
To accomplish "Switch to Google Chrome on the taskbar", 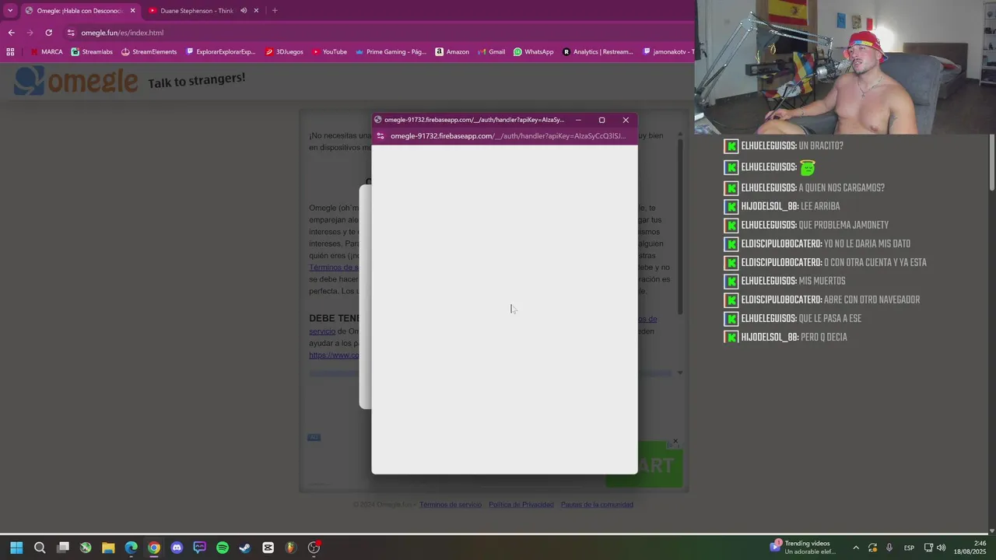I will pos(154,548).
